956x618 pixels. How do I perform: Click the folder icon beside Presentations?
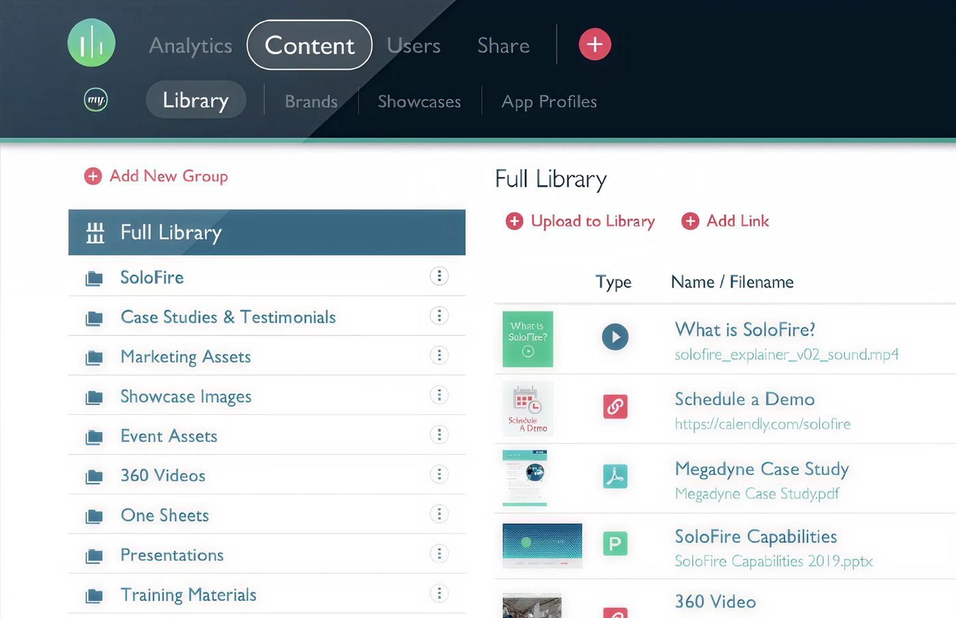94,556
